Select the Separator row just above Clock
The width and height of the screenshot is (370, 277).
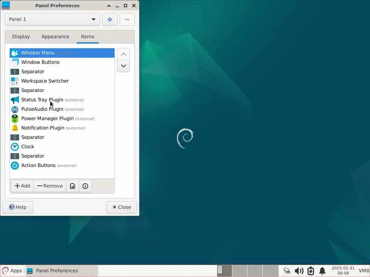(62, 137)
